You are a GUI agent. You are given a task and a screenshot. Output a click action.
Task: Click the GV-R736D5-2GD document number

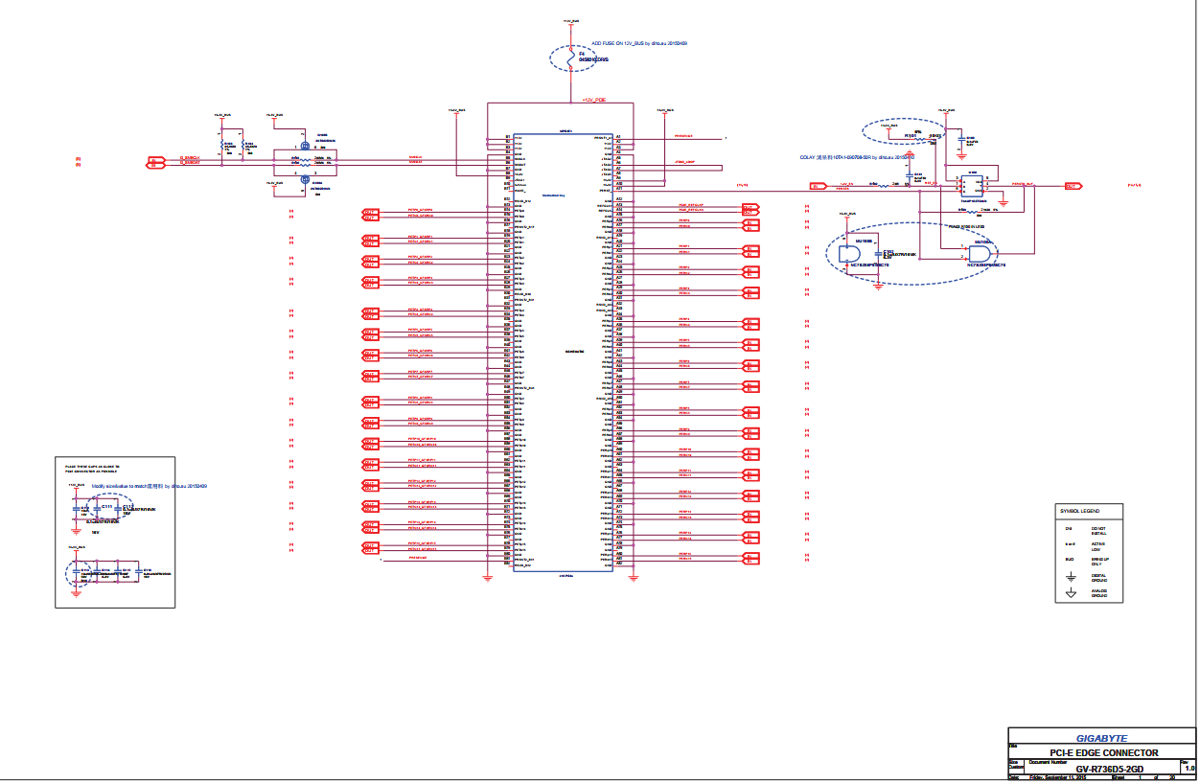(1108, 770)
